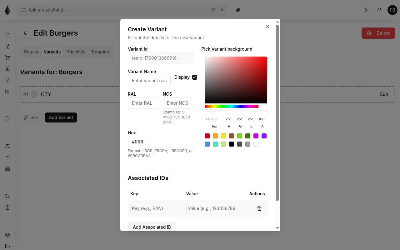Open the checklist tasks sidebar icon
This screenshot has height=250, width=400.
[x=7, y=196]
